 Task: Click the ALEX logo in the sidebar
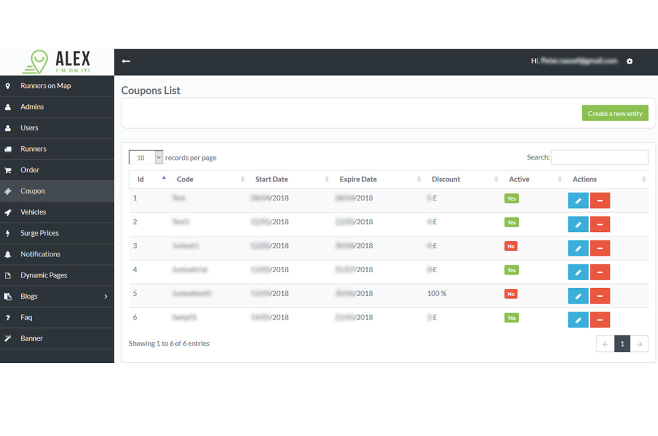[x=57, y=62]
